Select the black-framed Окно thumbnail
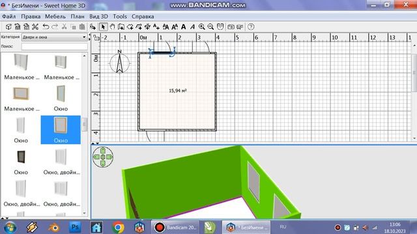The image size is (417, 234). click(x=21, y=157)
